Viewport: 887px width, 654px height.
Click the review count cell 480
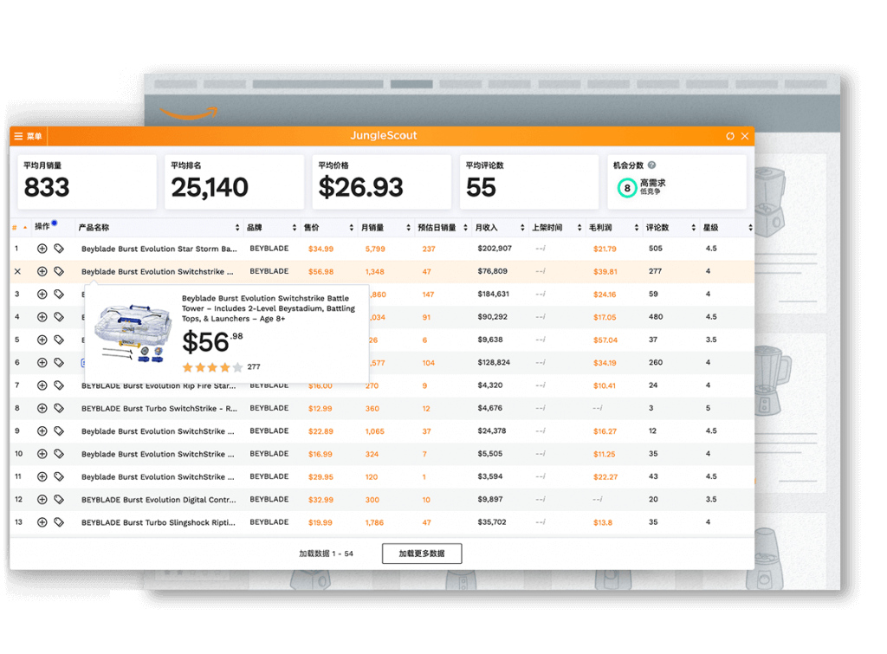656,317
